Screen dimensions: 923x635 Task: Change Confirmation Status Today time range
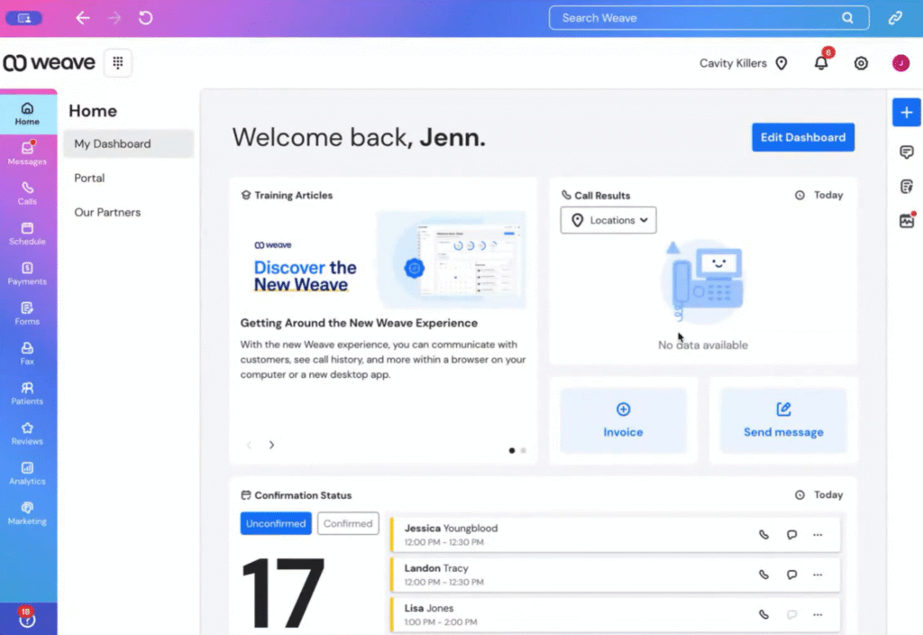tap(818, 495)
